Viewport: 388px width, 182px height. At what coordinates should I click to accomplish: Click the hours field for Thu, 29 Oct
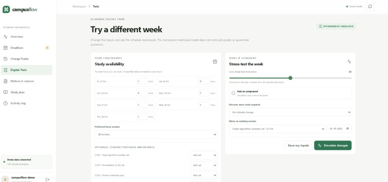pos(142,117)
